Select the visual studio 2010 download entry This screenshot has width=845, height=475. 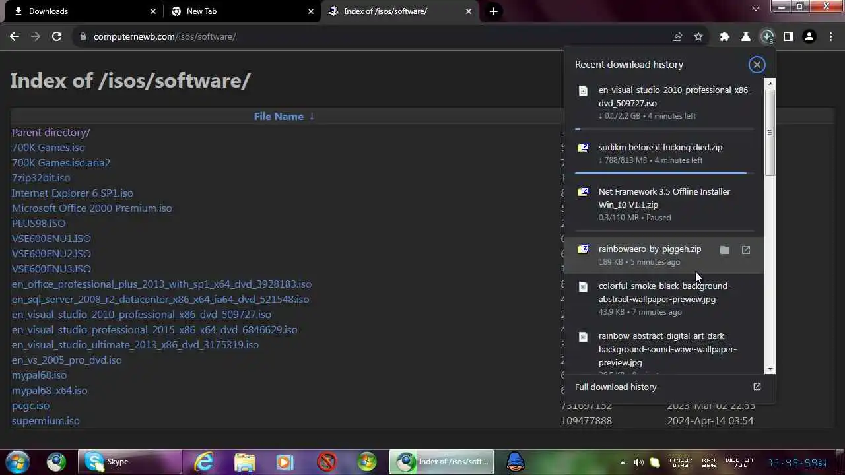[x=664, y=104]
